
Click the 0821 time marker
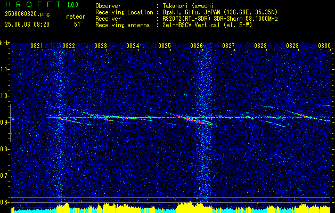pos(37,46)
